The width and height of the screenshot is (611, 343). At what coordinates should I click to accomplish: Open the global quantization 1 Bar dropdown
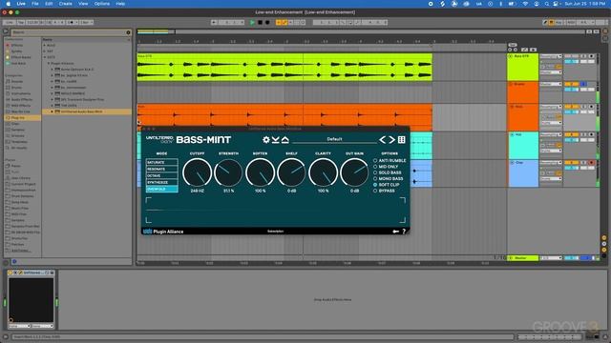coord(87,23)
